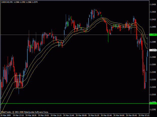Click the 1.2295 price scale value
Viewport: 157px width, 117px height.
153,110
